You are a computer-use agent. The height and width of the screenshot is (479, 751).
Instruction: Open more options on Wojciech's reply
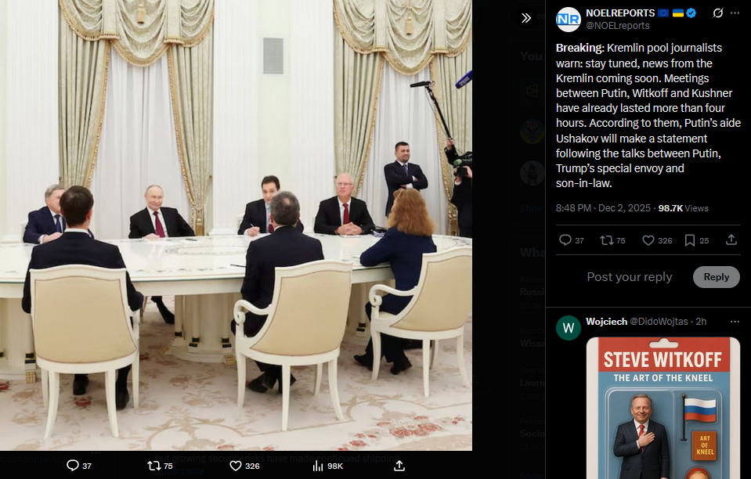tap(735, 322)
